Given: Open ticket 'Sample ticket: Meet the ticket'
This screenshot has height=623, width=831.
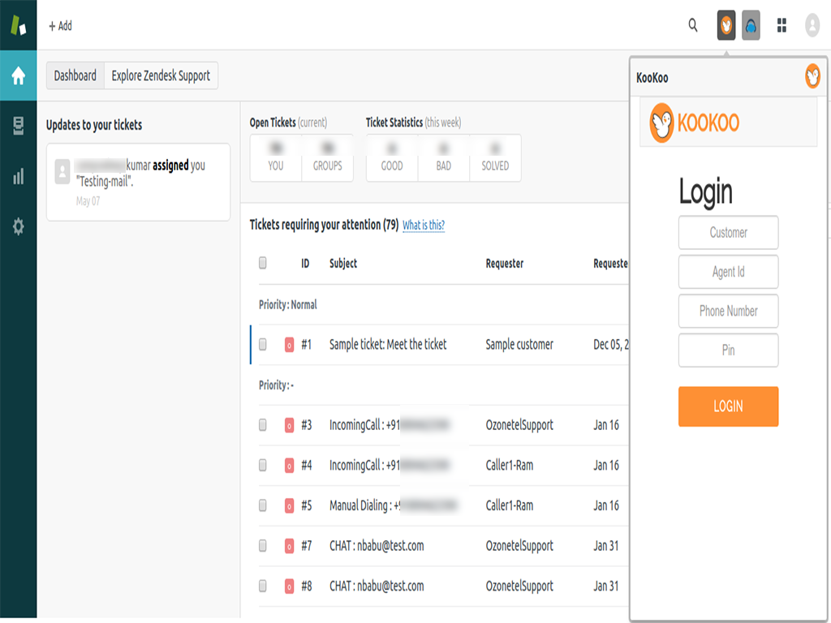Looking at the screenshot, I should point(388,345).
